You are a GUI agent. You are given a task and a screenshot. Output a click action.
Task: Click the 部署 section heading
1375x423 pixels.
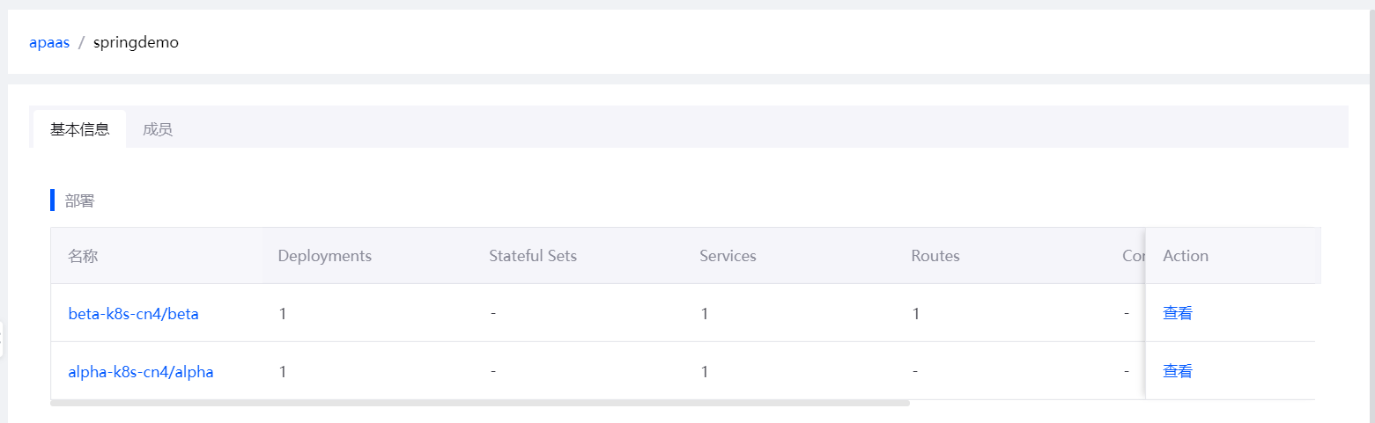click(79, 201)
